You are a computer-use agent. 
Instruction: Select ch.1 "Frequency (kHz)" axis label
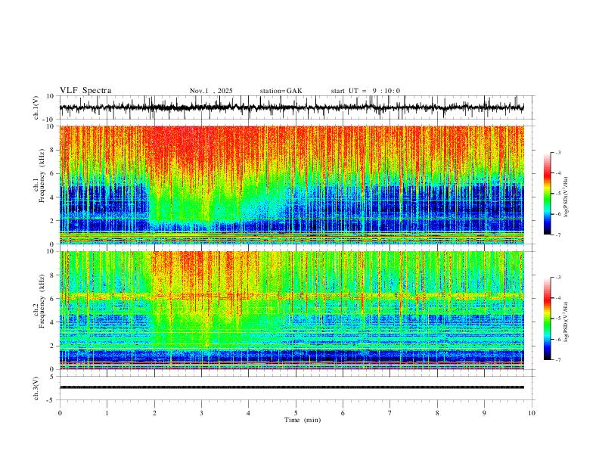tap(42, 176)
